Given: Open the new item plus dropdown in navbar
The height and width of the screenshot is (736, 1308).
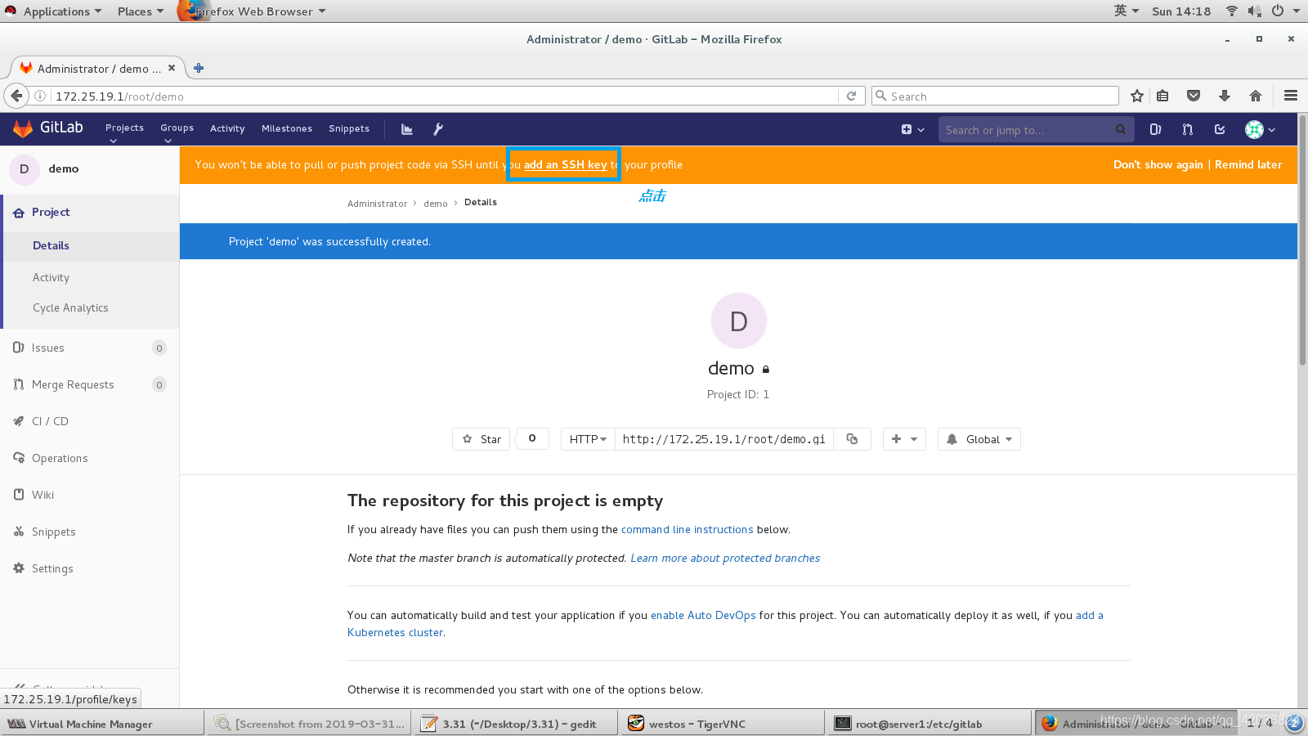Looking at the screenshot, I should point(912,129).
